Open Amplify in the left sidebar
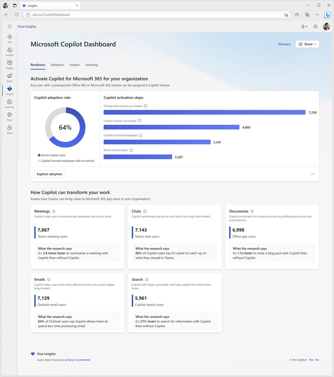 point(9,51)
